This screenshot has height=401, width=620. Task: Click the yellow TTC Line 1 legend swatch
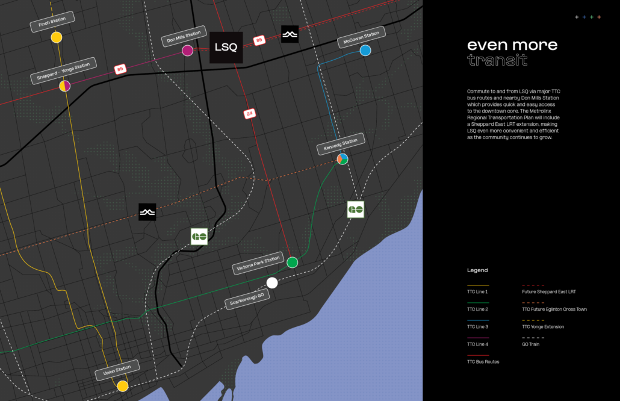pos(478,285)
